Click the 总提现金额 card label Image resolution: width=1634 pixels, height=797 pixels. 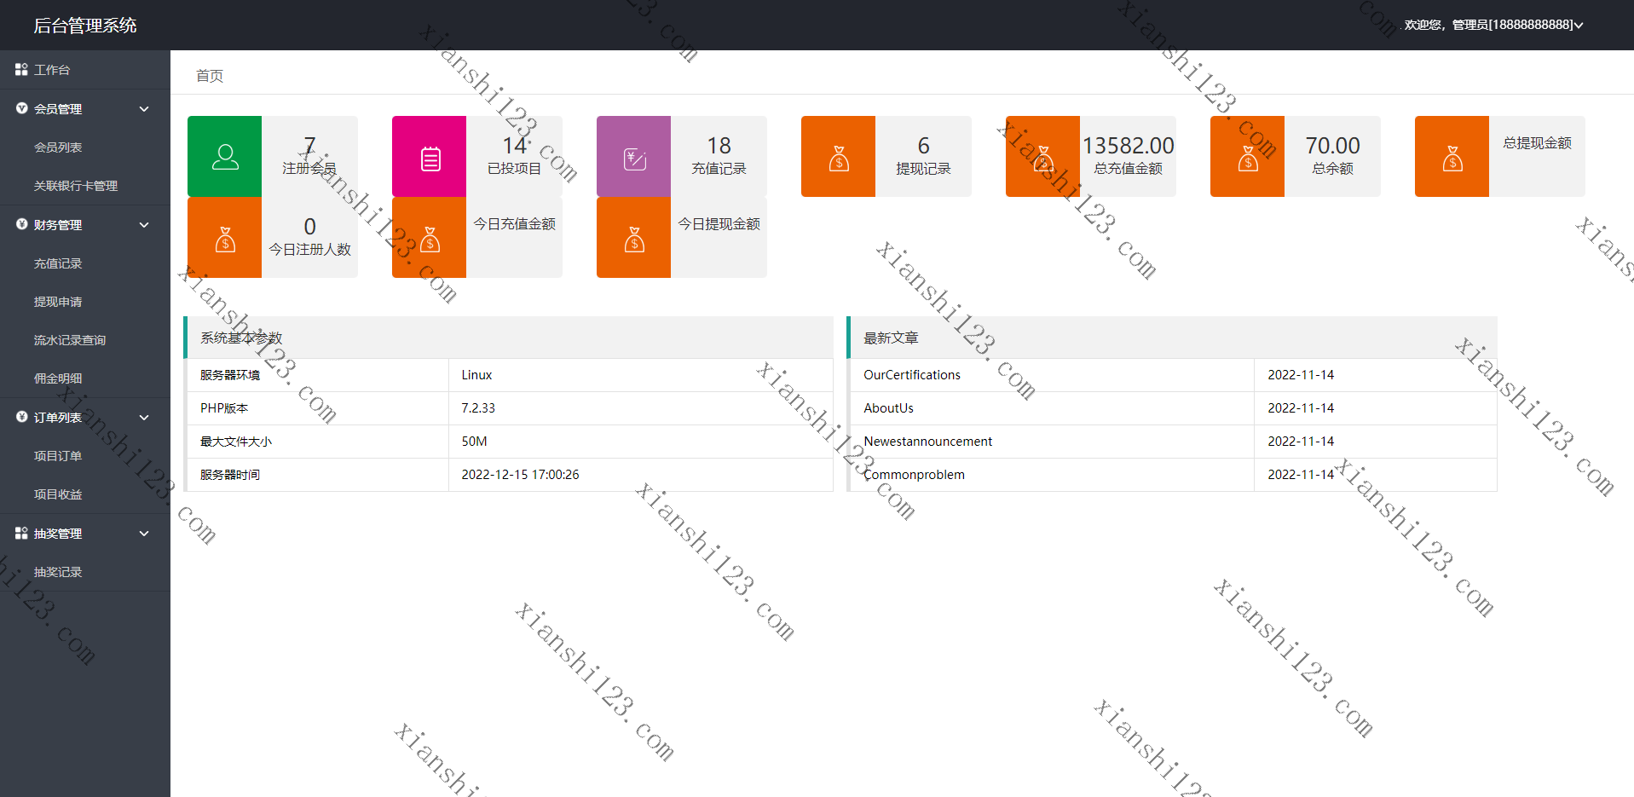[1538, 143]
